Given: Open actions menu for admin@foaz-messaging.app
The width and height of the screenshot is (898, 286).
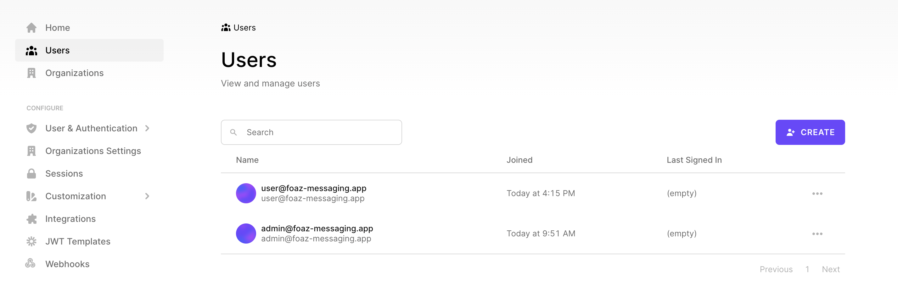Looking at the screenshot, I should (817, 234).
